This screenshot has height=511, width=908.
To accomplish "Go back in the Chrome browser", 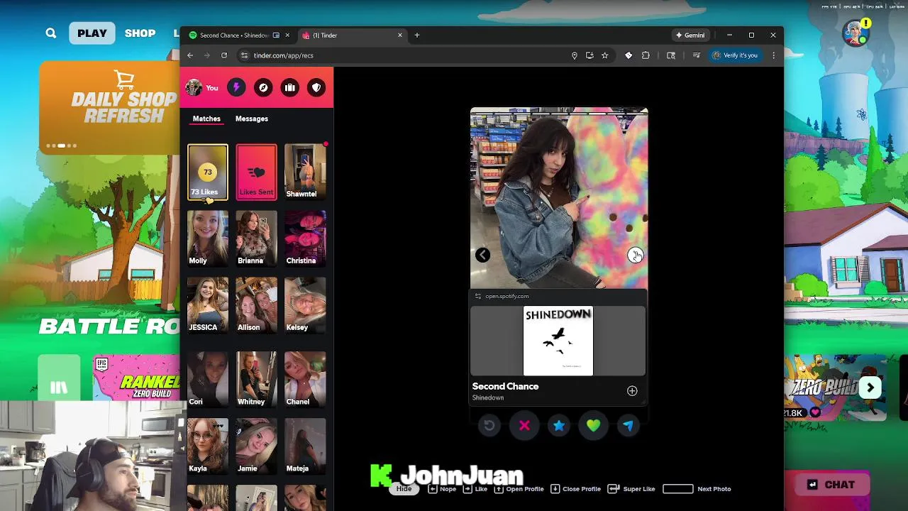I will (x=190, y=55).
